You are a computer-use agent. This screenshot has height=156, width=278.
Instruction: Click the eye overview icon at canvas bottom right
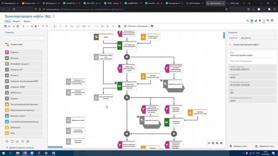pos(209,143)
